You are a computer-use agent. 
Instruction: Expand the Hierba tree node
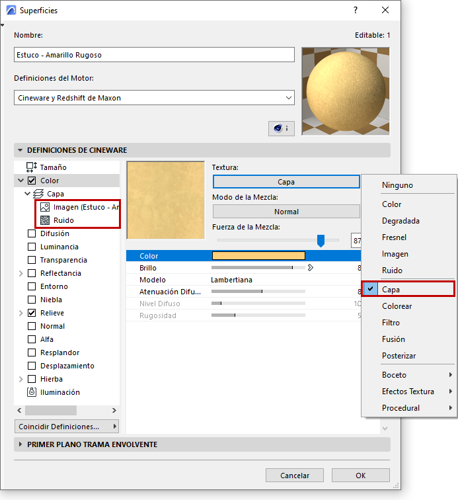coord(20,379)
